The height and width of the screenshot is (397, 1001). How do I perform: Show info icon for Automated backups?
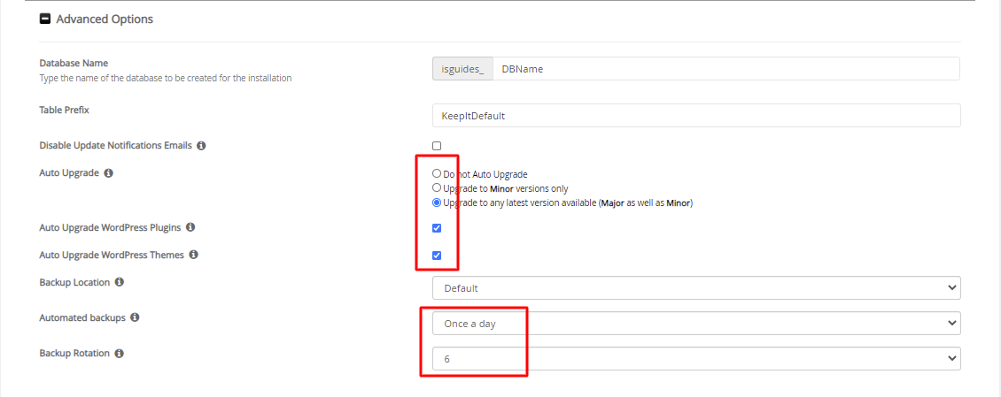pos(135,317)
